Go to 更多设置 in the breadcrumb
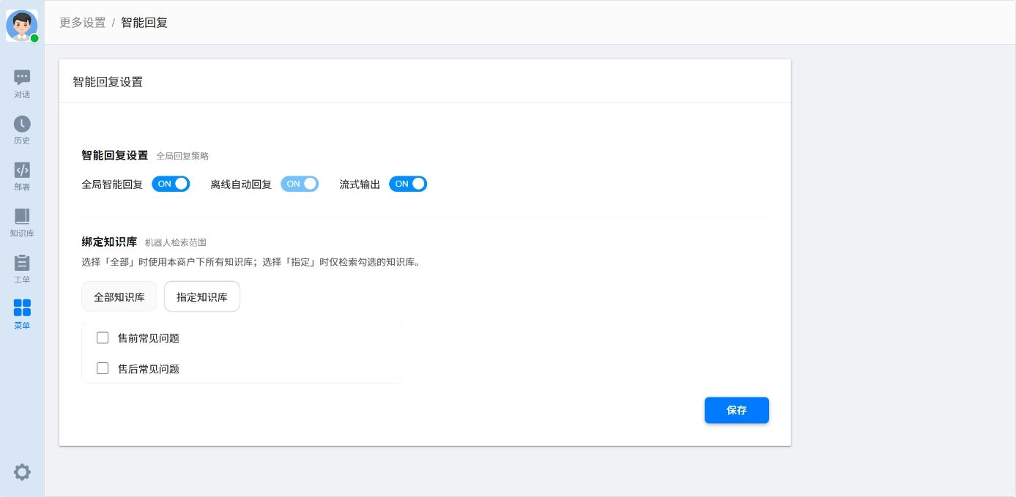 (x=83, y=22)
